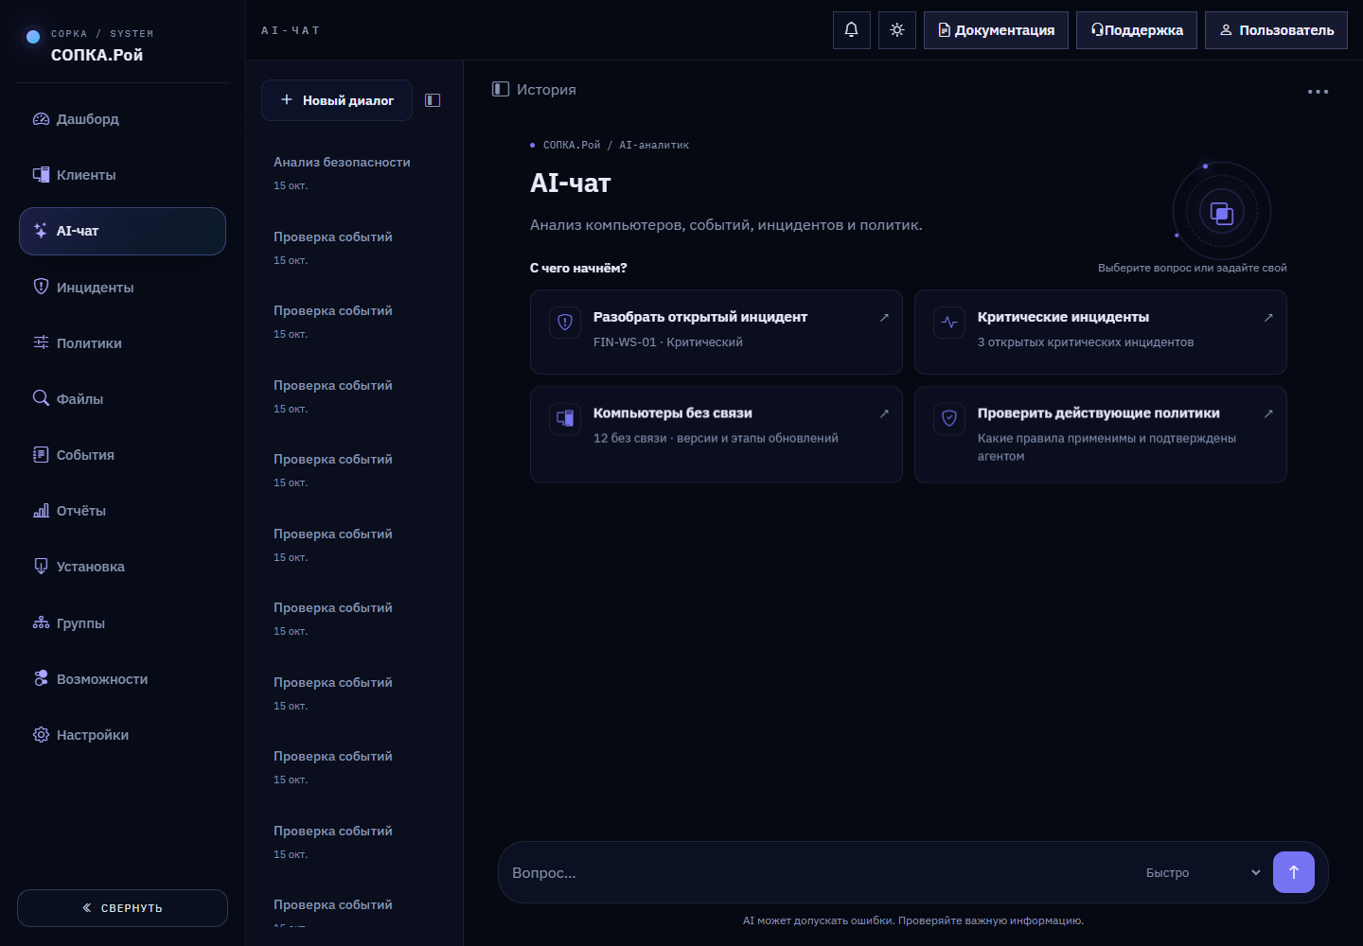The height and width of the screenshot is (946, 1363).
Task: Open Поддержка support link
Action: pyautogui.click(x=1137, y=30)
